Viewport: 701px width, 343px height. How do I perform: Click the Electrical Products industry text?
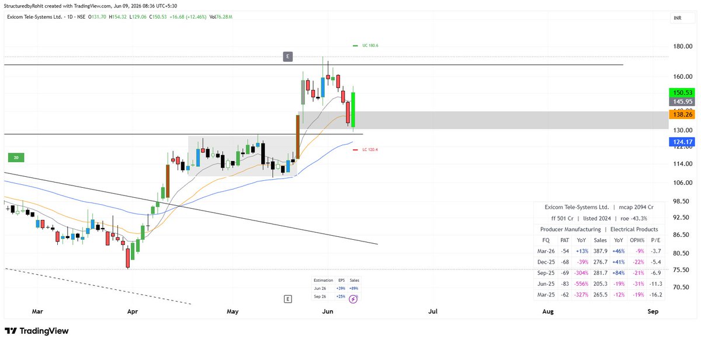(634, 229)
